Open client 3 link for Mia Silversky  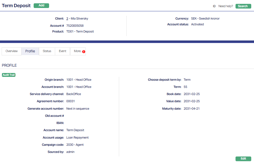pos(67,18)
